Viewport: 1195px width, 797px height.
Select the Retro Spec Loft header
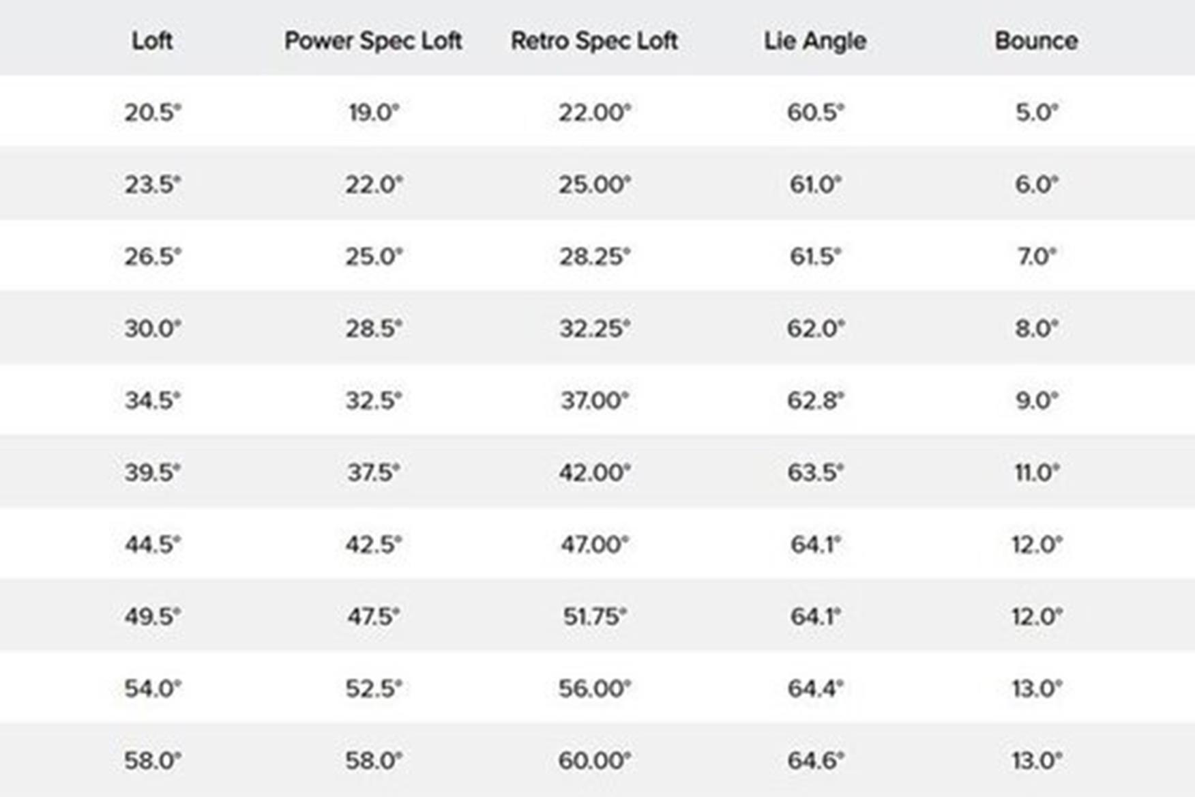[594, 41]
